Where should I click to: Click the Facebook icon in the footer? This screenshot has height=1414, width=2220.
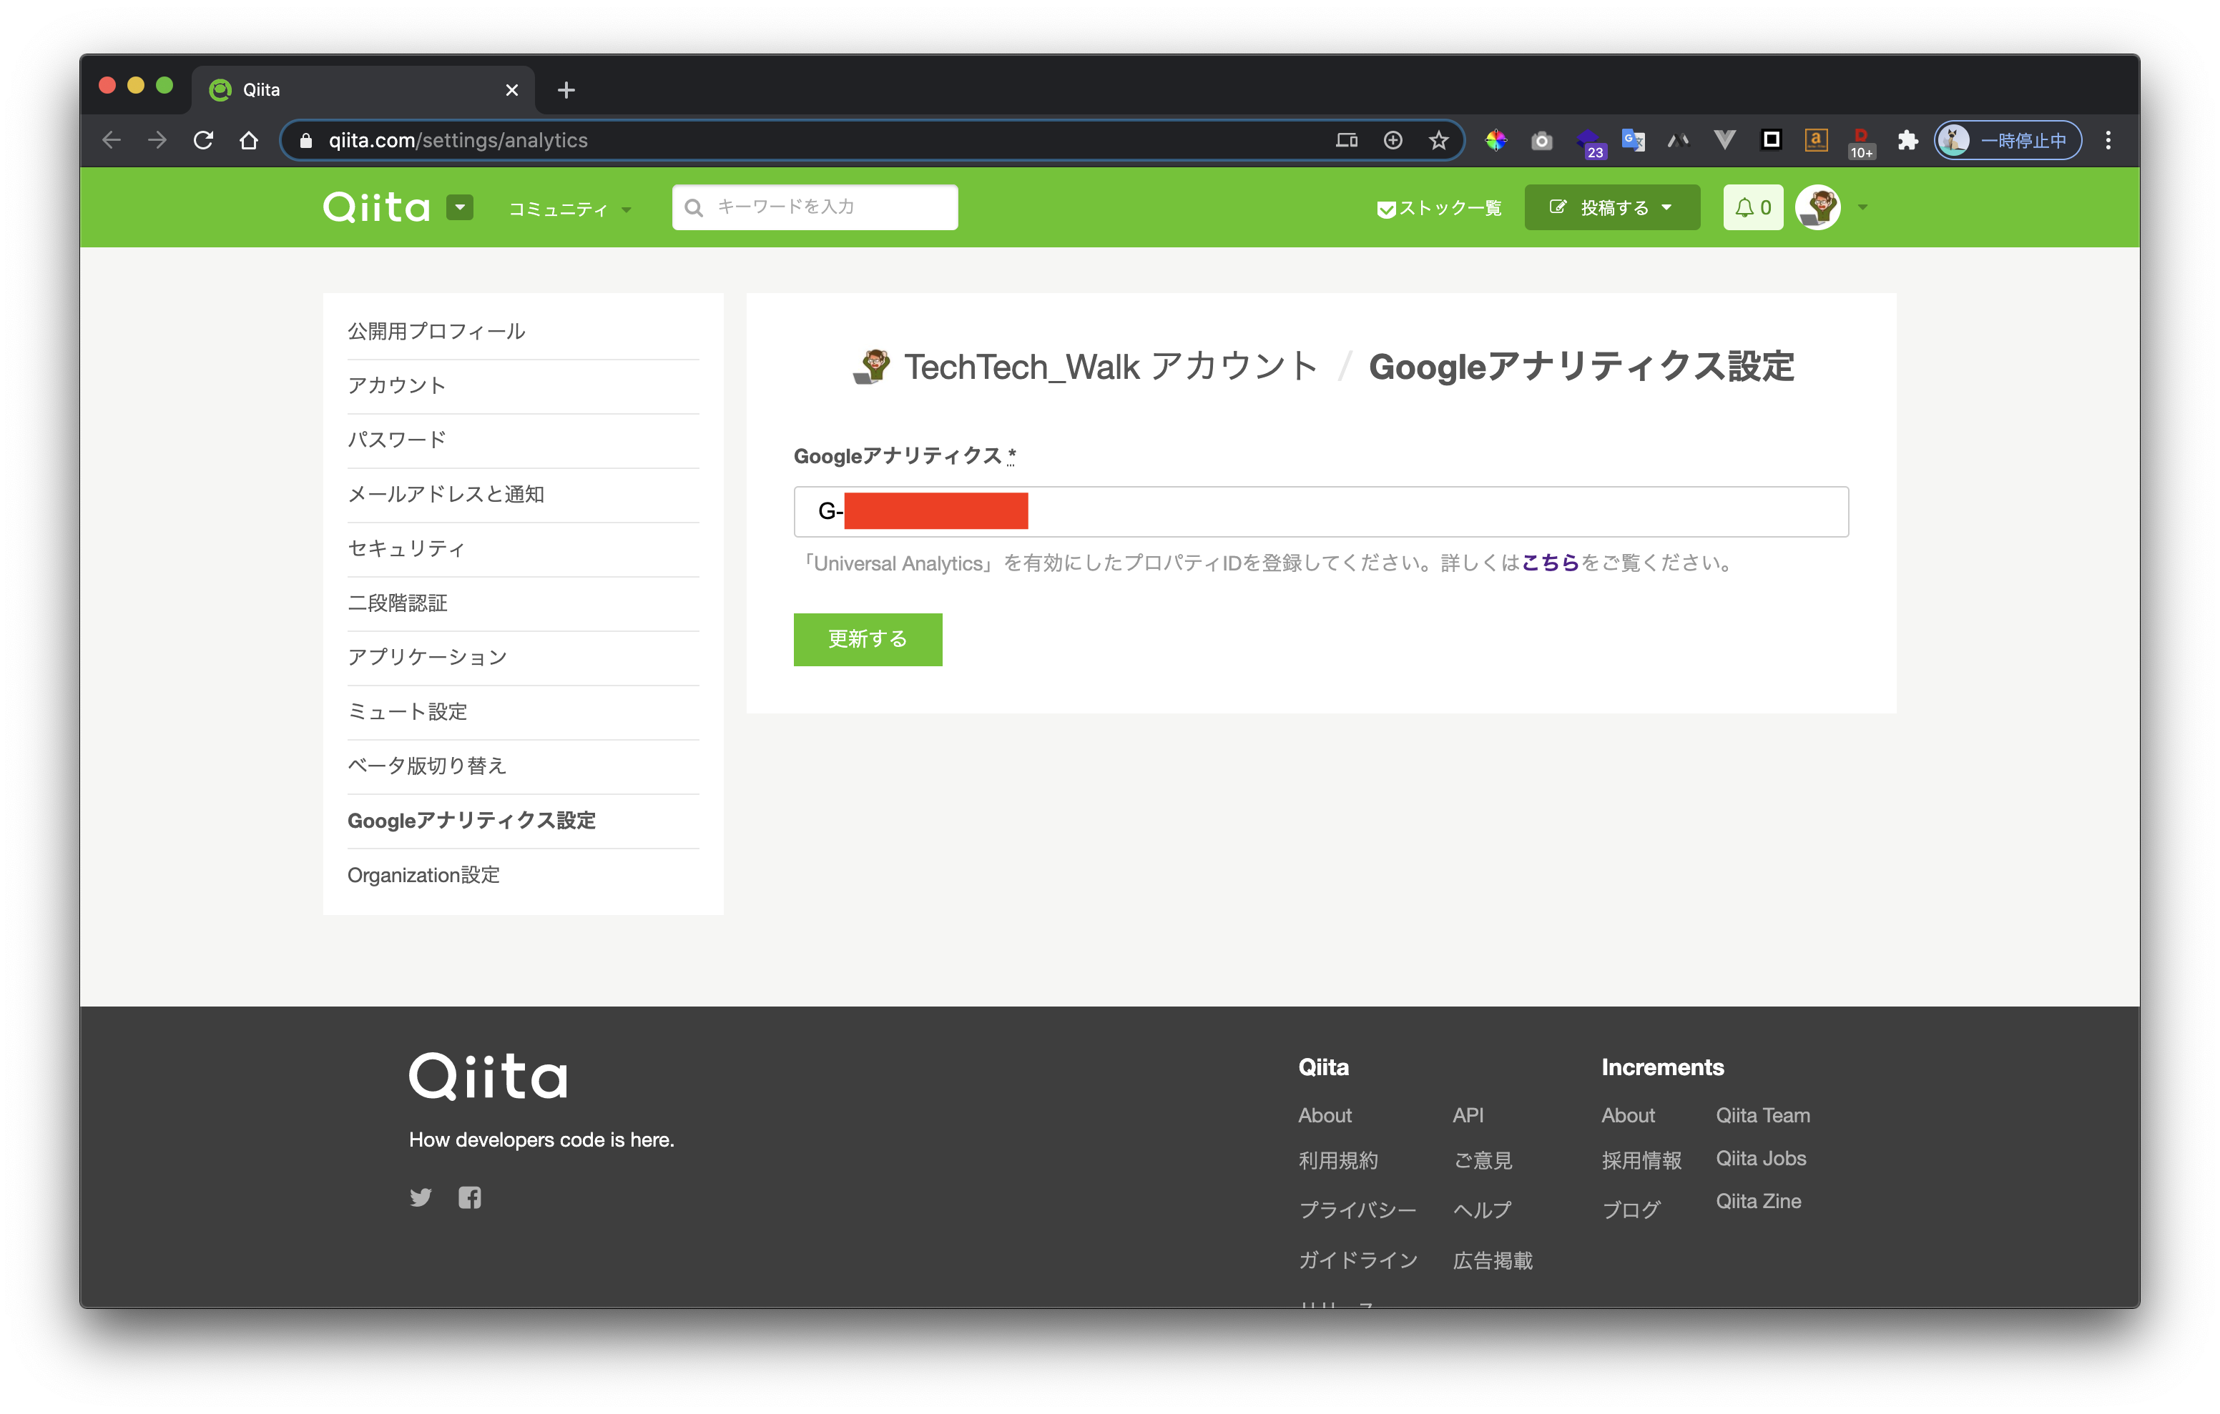[469, 1197]
